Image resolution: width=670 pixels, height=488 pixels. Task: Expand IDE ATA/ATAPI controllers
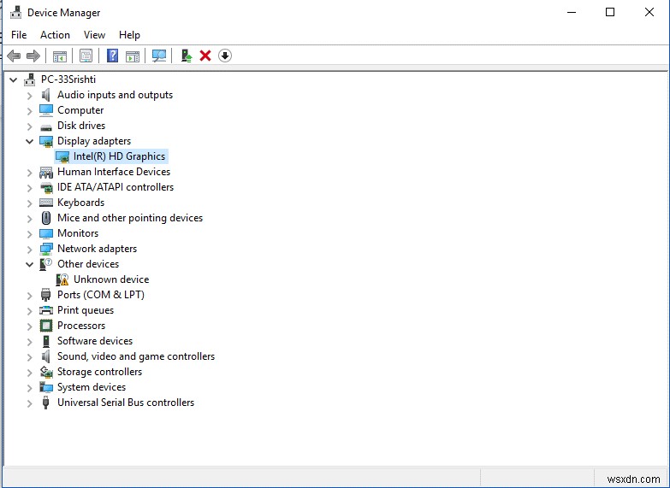click(x=29, y=188)
